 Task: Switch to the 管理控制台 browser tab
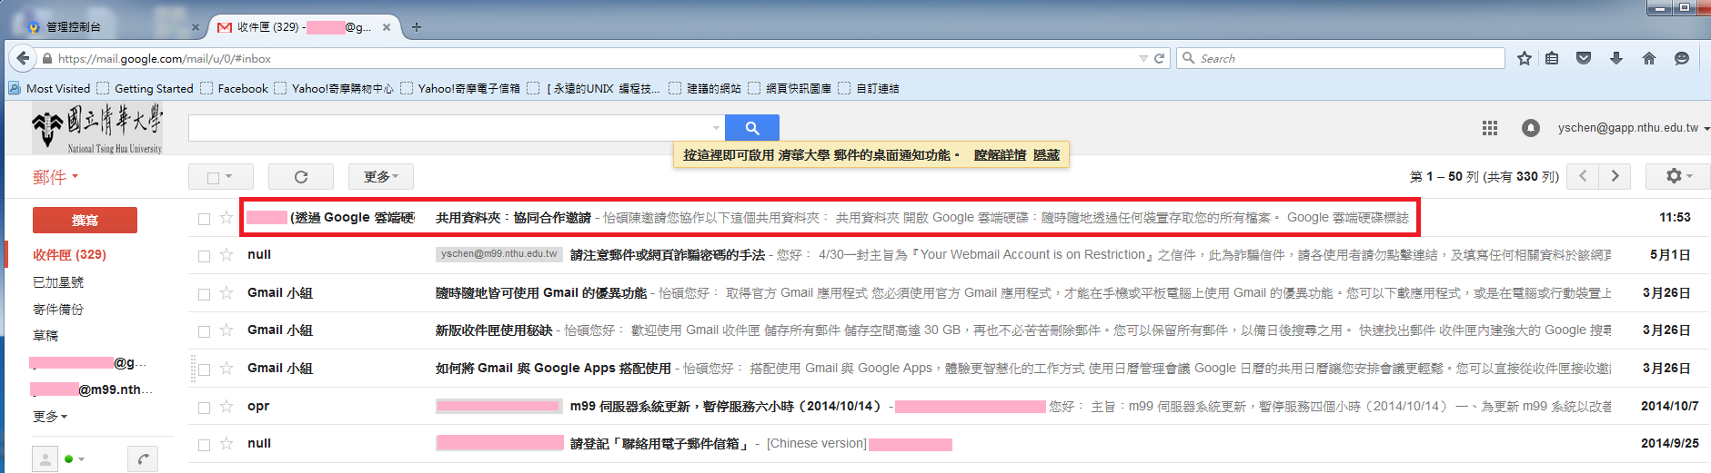click(109, 27)
